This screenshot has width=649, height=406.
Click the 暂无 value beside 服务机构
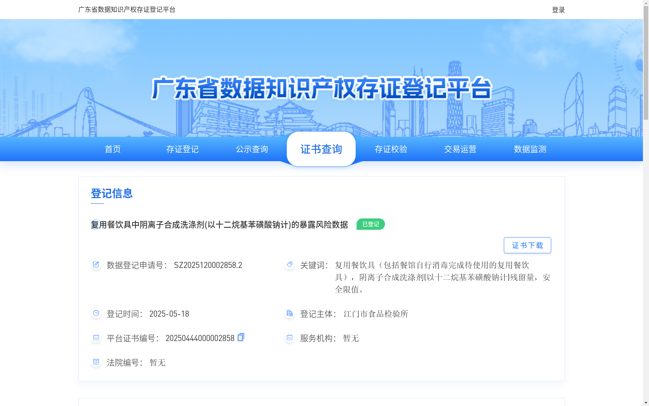click(x=351, y=338)
